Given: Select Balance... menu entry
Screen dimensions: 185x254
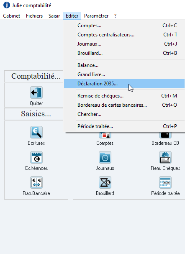Looking at the screenshot, I should point(124,65).
